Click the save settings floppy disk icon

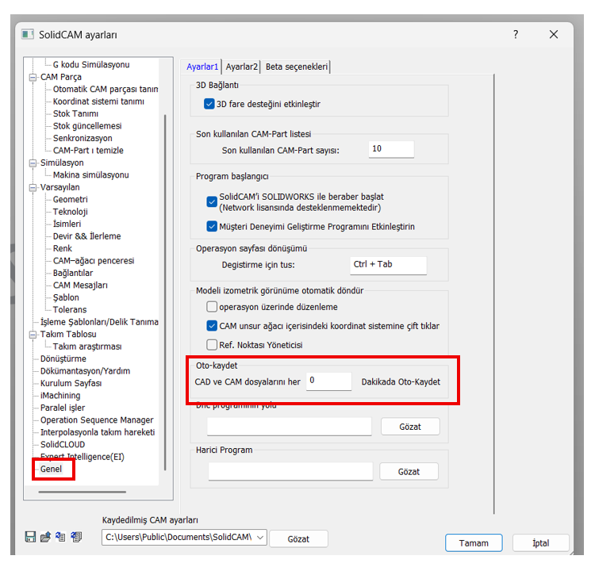pos(30,536)
